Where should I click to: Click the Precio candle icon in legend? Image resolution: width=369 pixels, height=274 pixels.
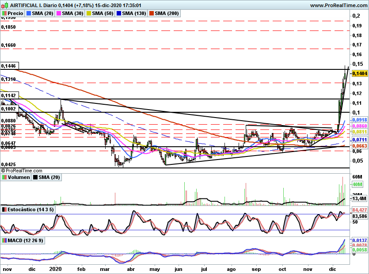click(4, 13)
